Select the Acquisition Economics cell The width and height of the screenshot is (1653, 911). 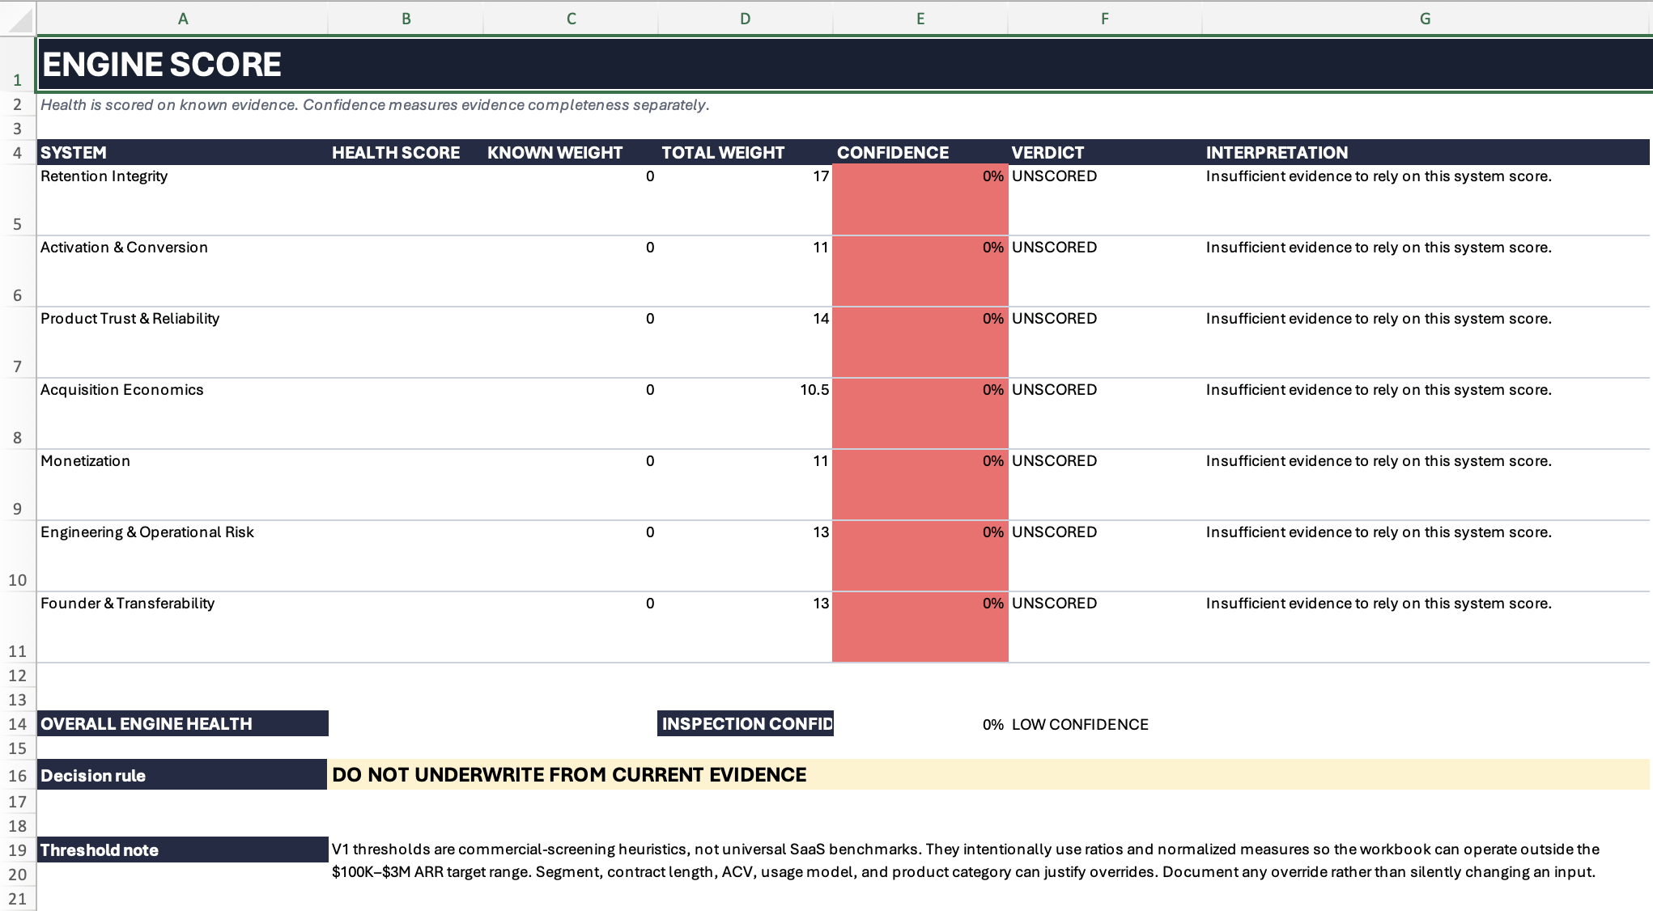(183, 413)
